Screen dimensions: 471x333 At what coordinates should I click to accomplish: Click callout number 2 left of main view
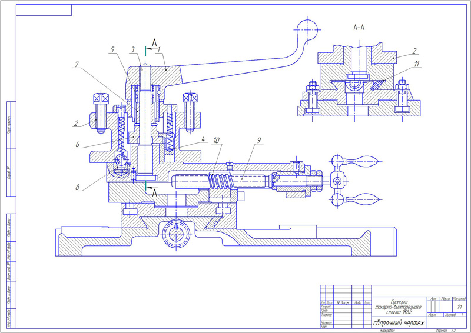pos(77,123)
